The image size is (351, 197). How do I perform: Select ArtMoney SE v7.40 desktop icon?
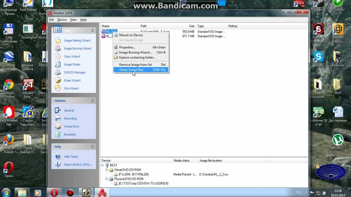[x=318, y=117]
